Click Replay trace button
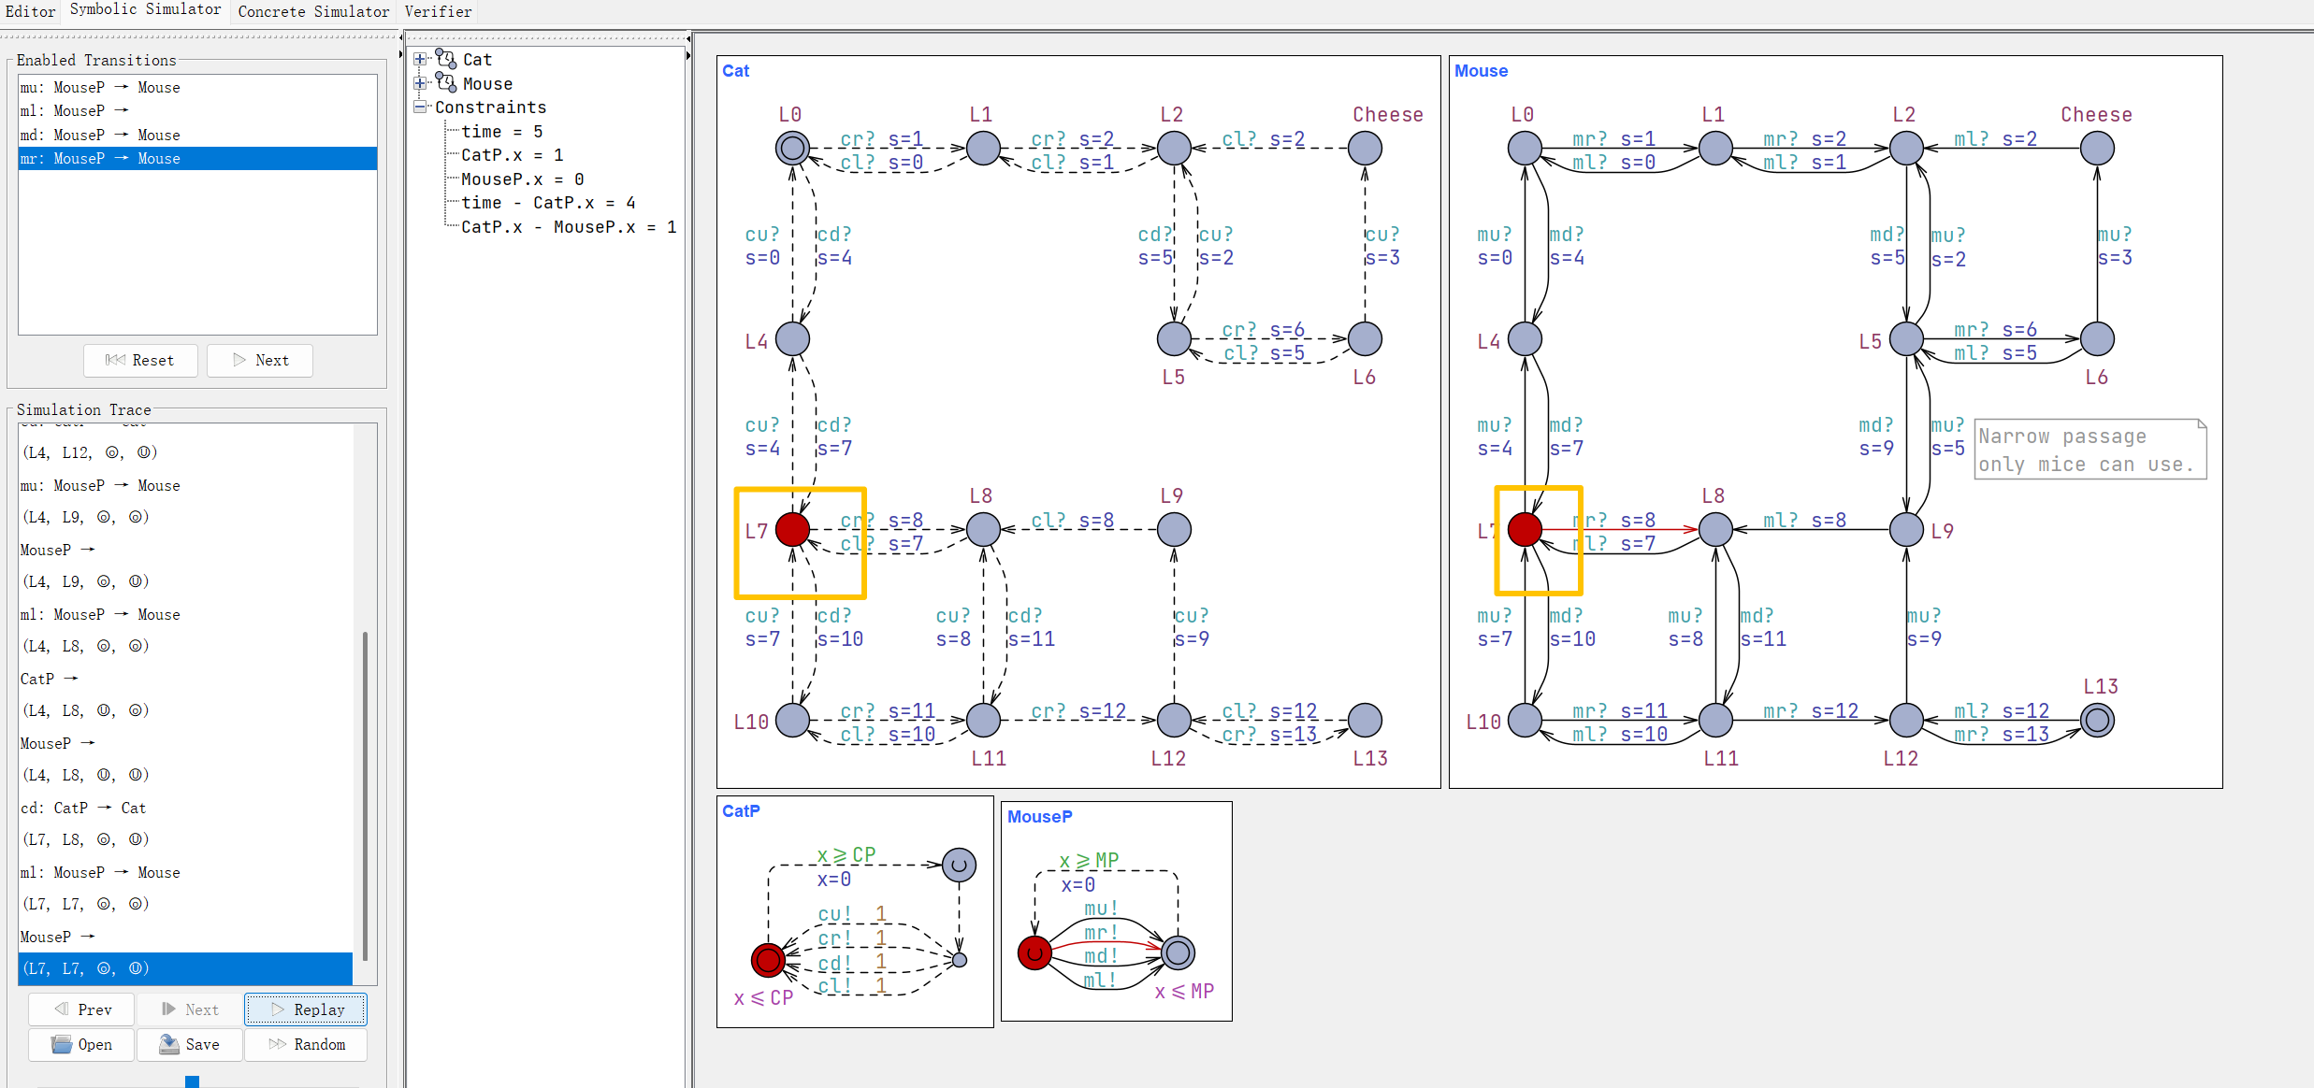The height and width of the screenshot is (1088, 2314). [306, 1009]
